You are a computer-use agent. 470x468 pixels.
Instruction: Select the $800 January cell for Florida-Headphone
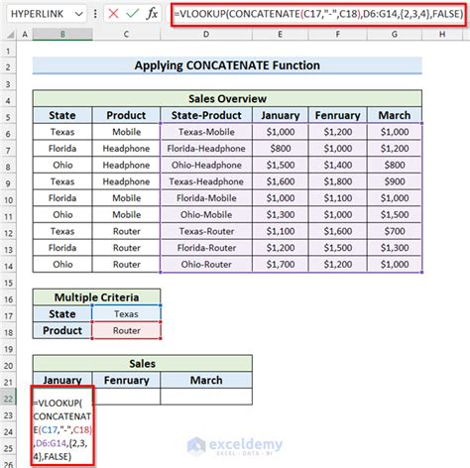tap(281, 149)
